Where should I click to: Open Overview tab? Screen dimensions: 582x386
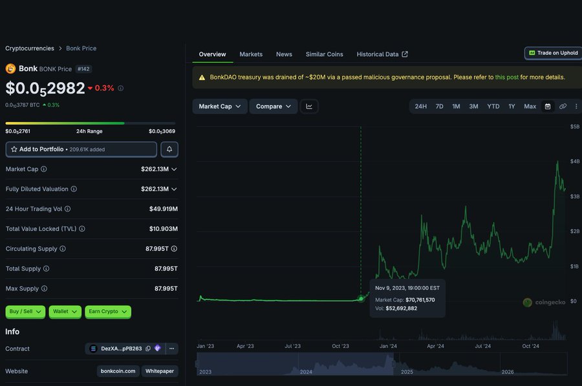212,54
